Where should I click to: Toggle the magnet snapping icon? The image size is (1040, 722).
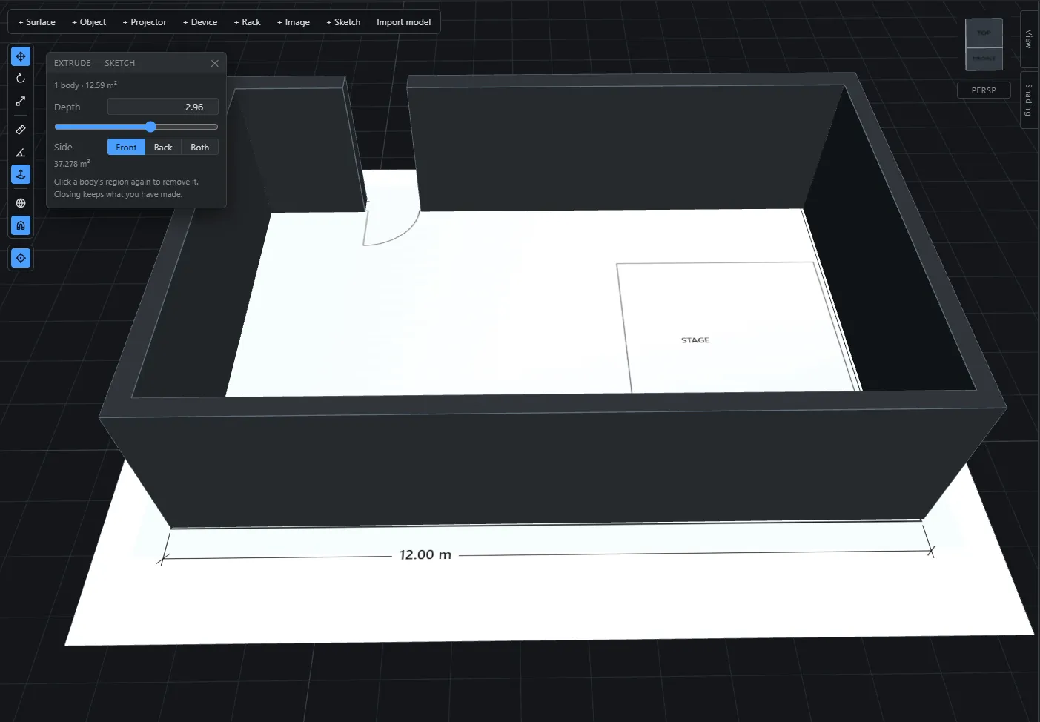click(x=21, y=225)
